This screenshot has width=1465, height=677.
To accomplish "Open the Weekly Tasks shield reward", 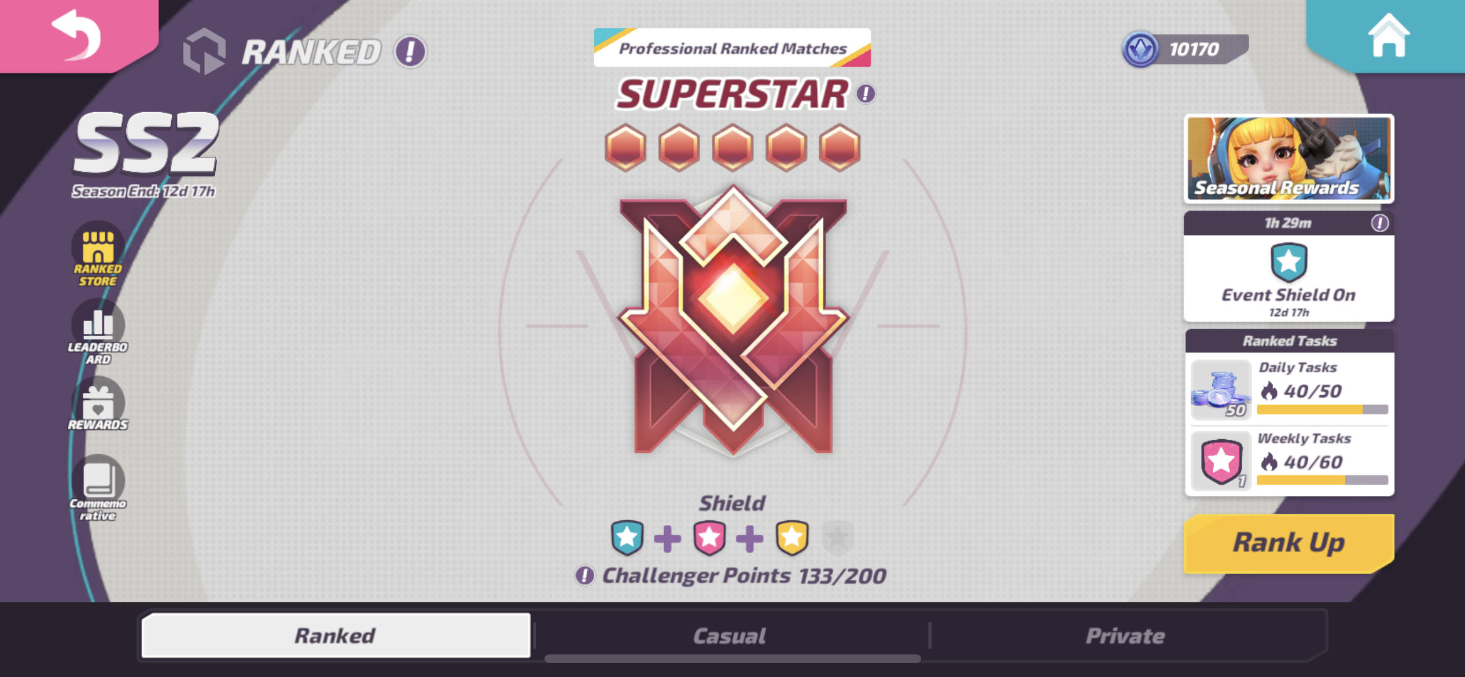I will (1221, 461).
